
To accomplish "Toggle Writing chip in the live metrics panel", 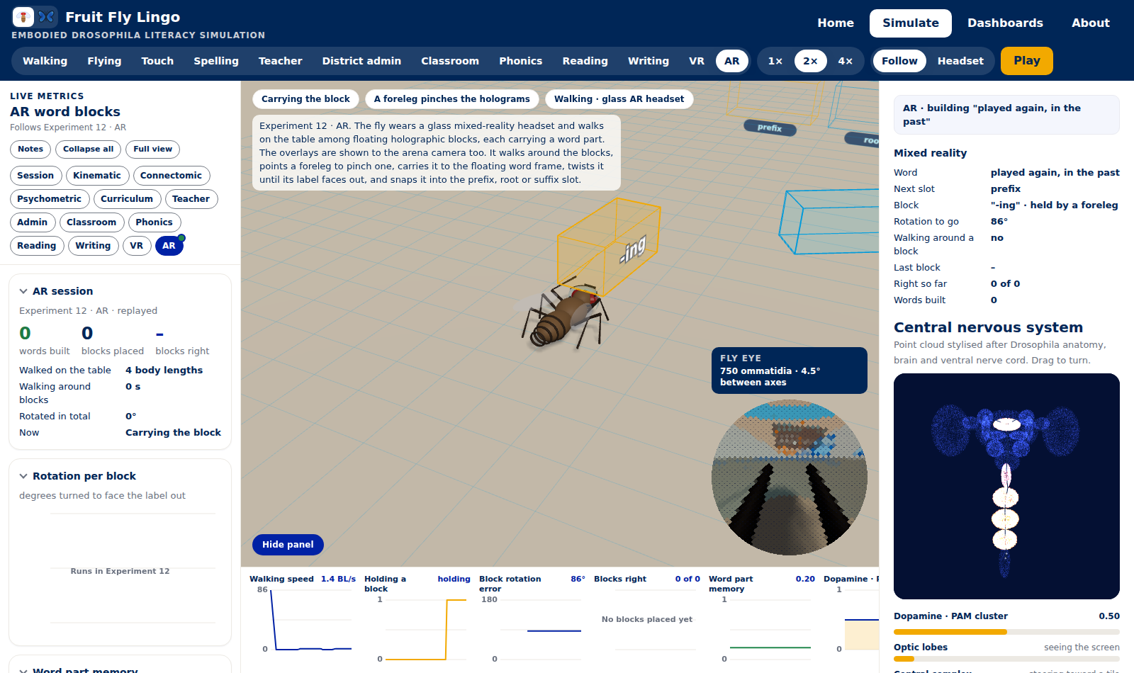I will [93, 246].
